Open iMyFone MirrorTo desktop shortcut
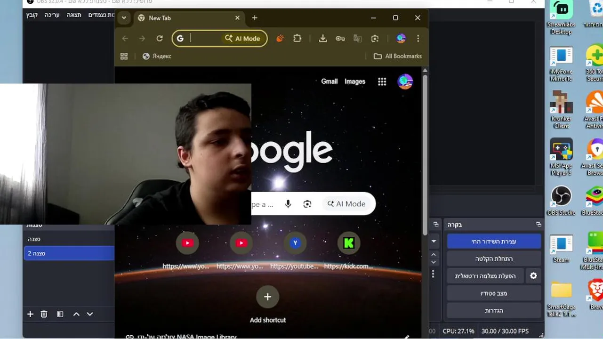Screen dimensions: 603x339 point(561,64)
